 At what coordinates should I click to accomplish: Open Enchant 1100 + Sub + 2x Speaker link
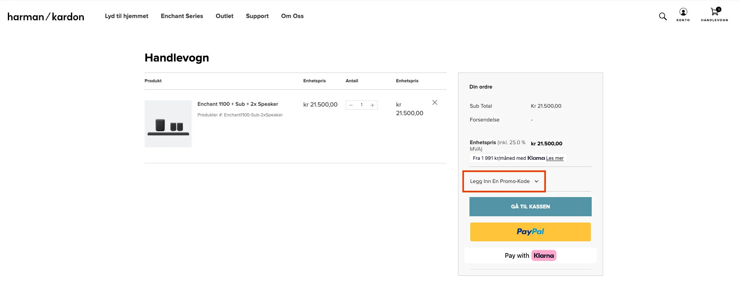238,104
